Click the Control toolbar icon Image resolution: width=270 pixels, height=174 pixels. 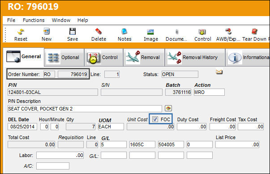click(202, 32)
